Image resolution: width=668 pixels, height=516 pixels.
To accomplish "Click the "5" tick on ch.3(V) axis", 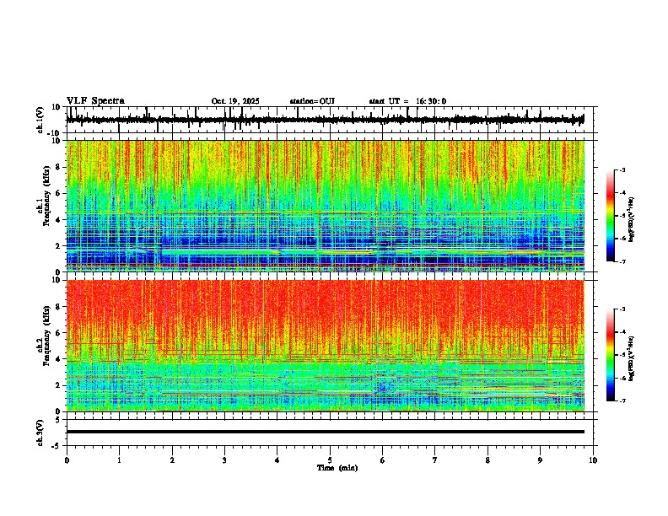I will 59,419.
